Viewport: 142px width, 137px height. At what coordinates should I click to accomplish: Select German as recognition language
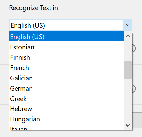pyautogui.click(x=66, y=88)
